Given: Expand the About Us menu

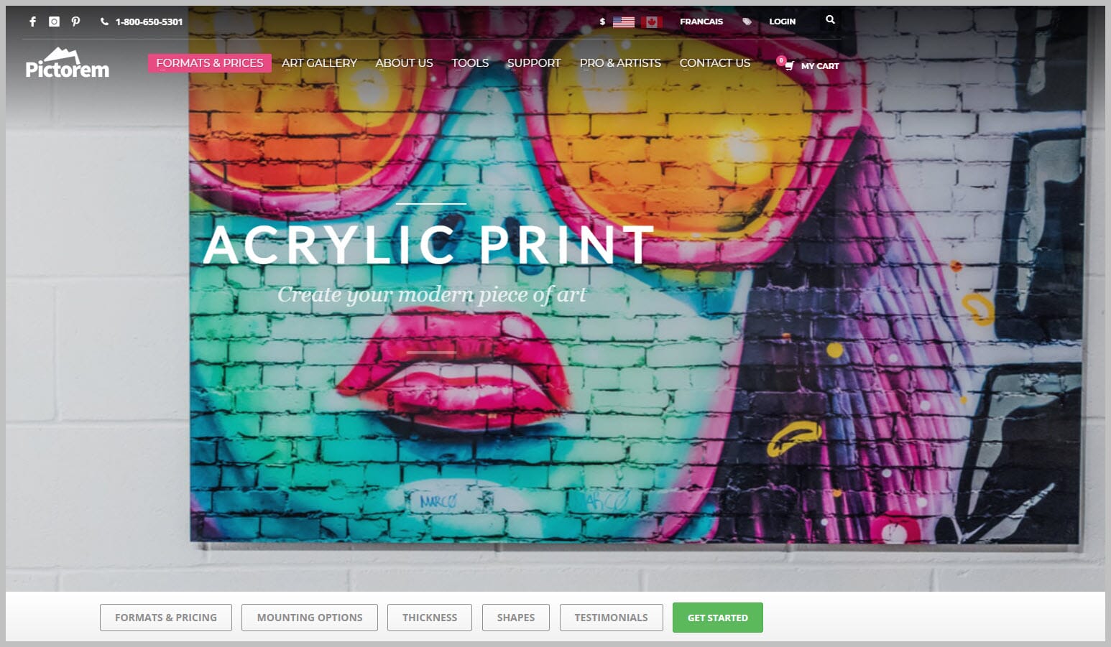Looking at the screenshot, I should coord(404,63).
